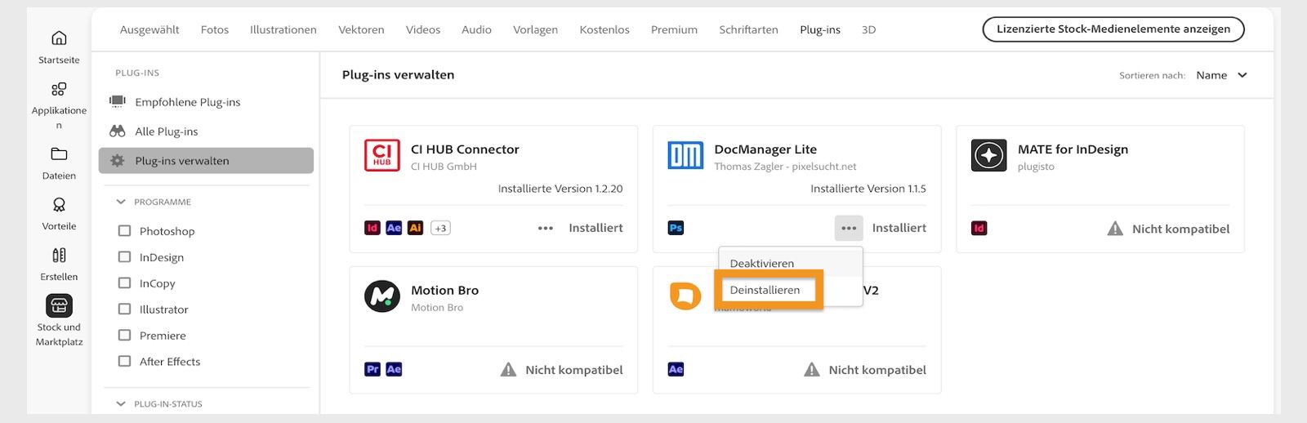Click Illustrator badge on CI HUB card
The image size is (1307, 423).
coord(415,228)
